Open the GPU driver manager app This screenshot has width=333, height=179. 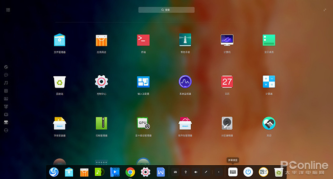coord(143,123)
